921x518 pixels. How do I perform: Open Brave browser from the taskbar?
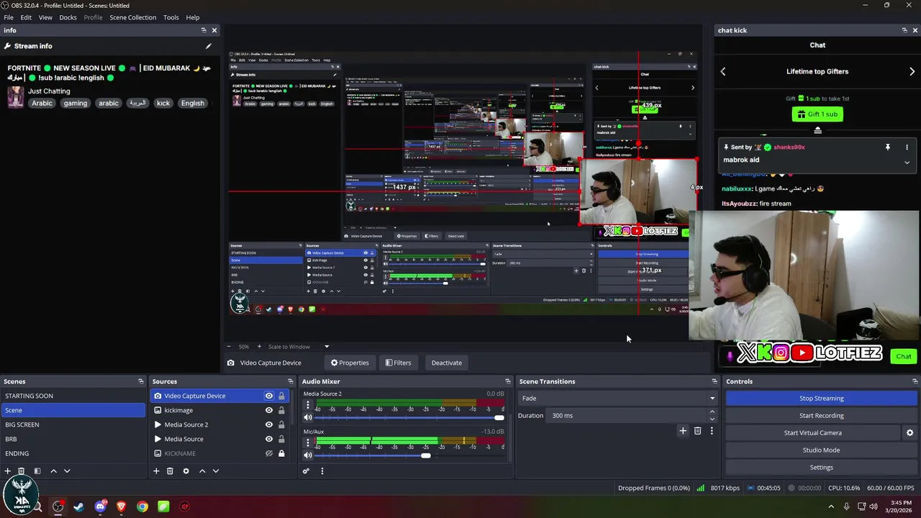(x=121, y=506)
